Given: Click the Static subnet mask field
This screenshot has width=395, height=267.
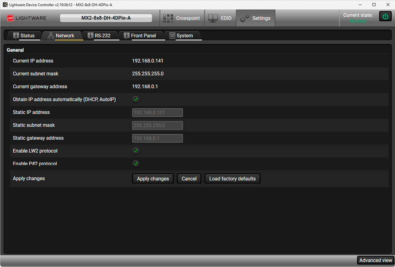Looking at the screenshot, I should click(158, 125).
